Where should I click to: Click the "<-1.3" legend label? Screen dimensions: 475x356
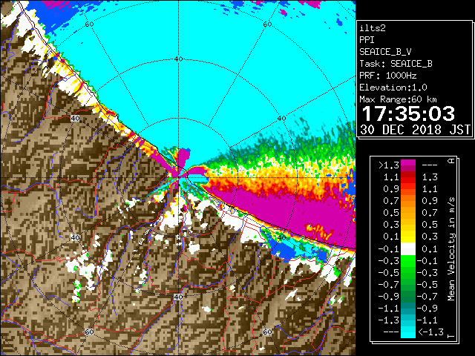coord(430,332)
